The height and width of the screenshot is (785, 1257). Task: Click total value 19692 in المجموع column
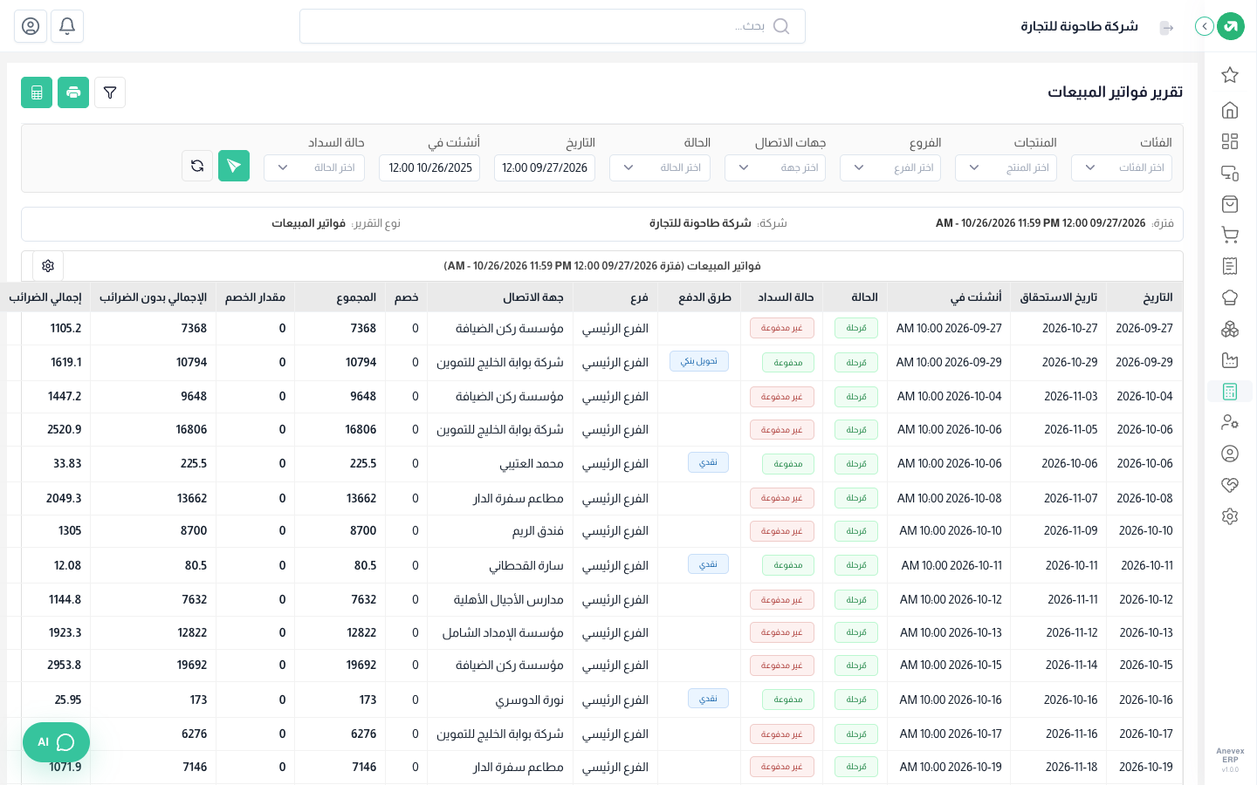pos(361,666)
